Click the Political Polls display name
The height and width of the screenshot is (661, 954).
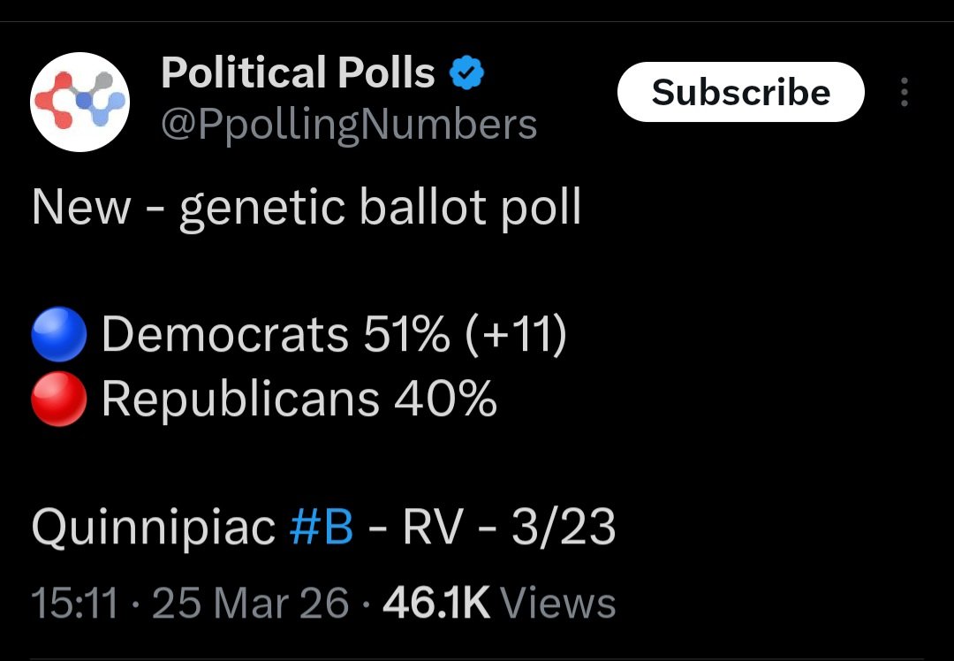[x=299, y=74]
